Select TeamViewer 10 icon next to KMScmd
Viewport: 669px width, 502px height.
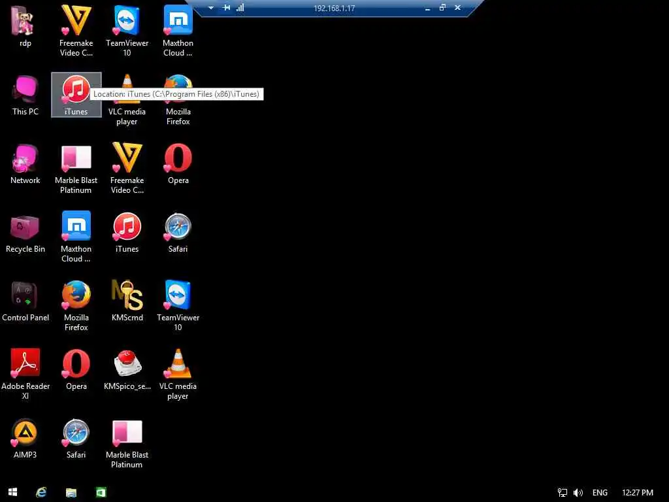[x=178, y=306]
